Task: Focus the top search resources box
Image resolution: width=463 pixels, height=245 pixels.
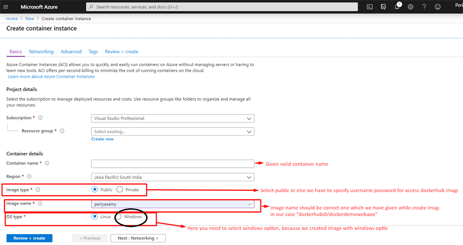Action: pos(222,7)
